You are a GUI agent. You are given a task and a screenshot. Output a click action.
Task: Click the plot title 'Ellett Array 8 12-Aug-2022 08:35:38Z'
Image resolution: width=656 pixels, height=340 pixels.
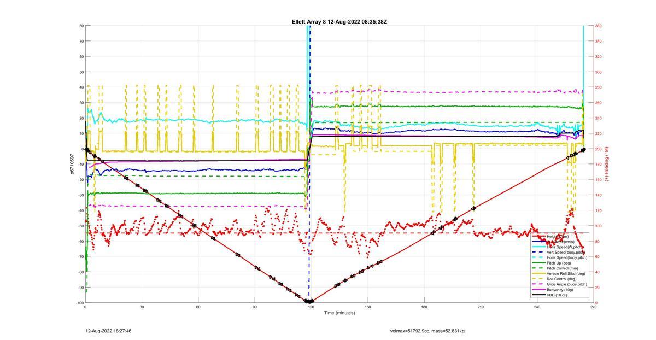coord(339,22)
